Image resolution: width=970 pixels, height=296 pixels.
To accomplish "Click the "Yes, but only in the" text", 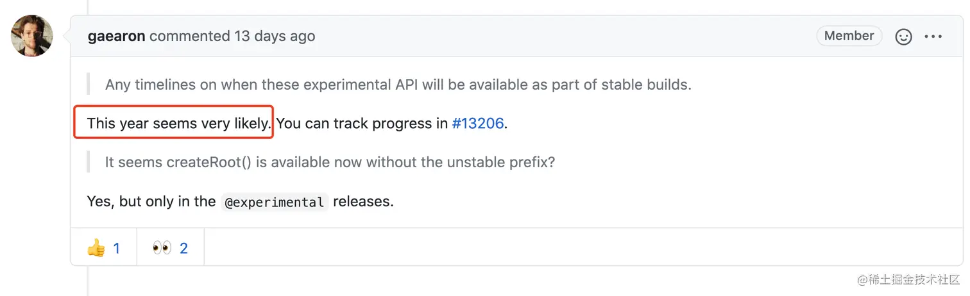I will tap(151, 202).
